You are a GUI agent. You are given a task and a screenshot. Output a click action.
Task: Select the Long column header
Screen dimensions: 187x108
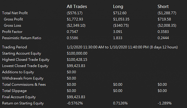(x=118, y=7)
